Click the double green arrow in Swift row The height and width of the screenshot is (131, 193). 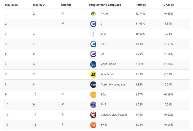(x=63, y=124)
